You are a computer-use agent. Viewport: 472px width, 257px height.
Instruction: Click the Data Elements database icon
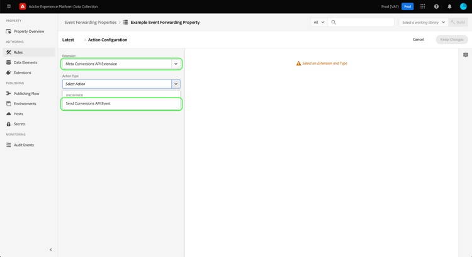click(8, 62)
